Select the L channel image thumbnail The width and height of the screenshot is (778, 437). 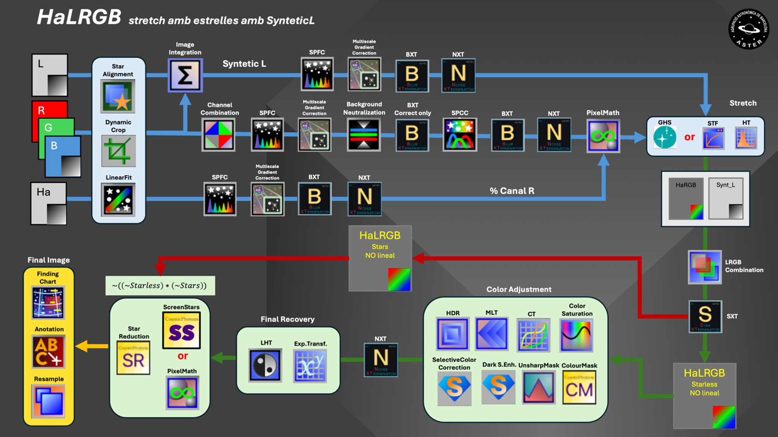pyautogui.click(x=50, y=75)
